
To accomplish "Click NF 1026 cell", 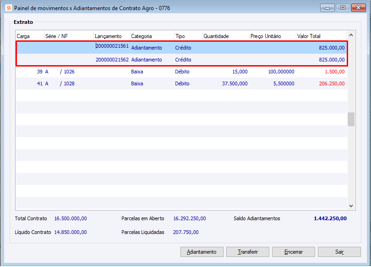I will click(x=69, y=72).
